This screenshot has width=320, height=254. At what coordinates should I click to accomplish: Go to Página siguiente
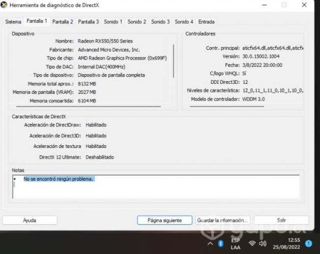(x=164, y=220)
